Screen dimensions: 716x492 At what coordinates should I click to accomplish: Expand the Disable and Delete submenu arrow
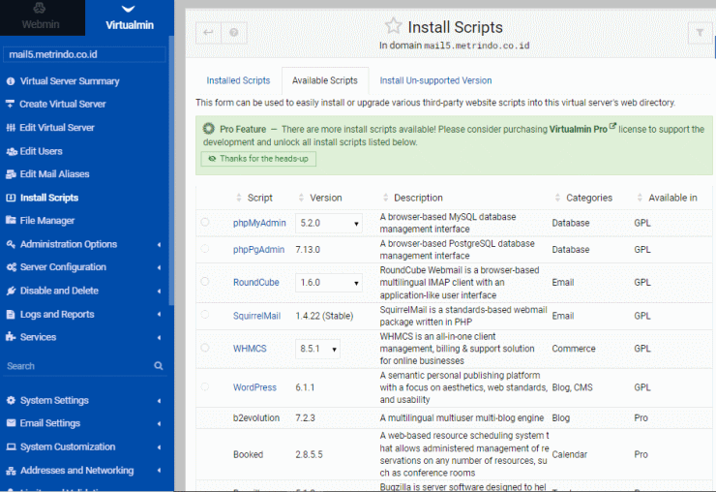click(159, 292)
